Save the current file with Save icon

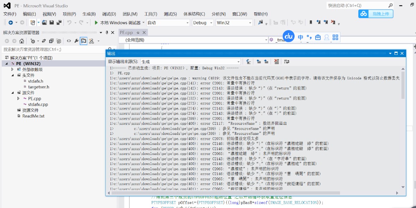tap(52, 23)
